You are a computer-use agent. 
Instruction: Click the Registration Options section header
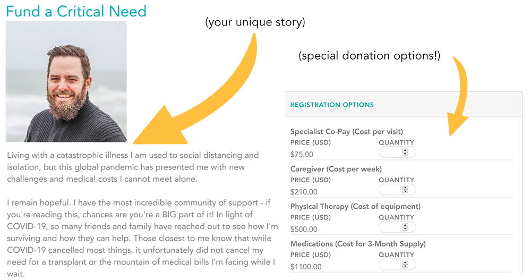click(332, 105)
